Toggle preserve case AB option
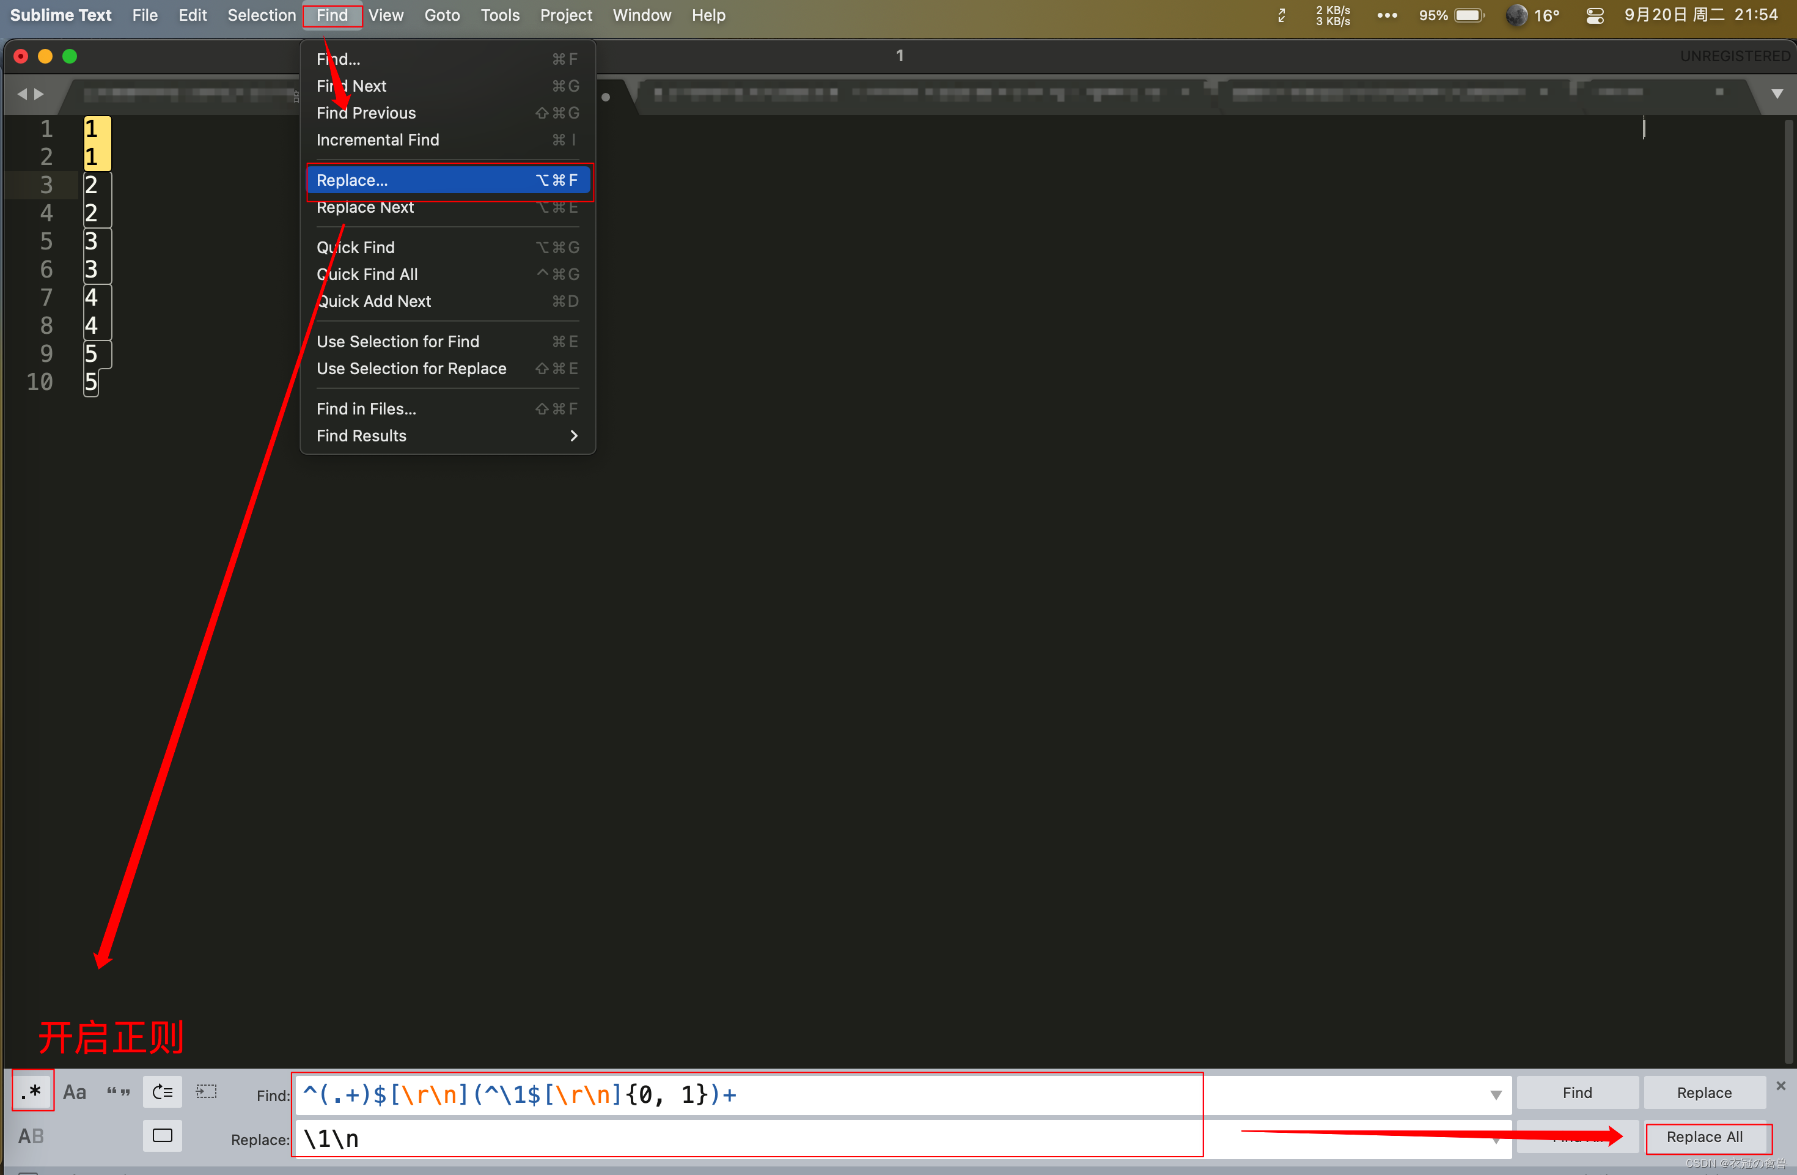Image resolution: width=1797 pixels, height=1175 pixels. pyautogui.click(x=31, y=1136)
